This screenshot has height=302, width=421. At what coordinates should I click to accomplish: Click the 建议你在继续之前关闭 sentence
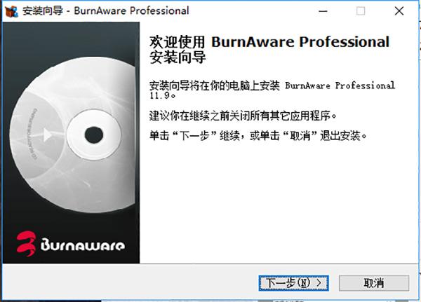[x=243, y=116]
